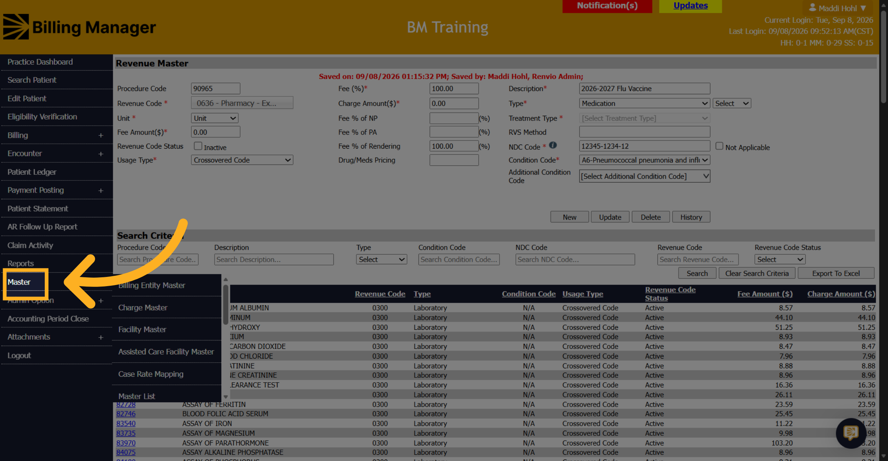Open the Usage Type dropdown

pos(242,160)
